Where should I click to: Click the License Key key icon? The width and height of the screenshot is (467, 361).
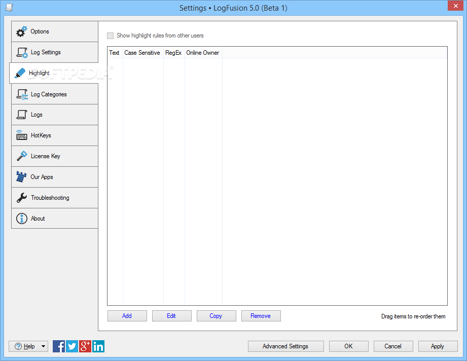22,156
